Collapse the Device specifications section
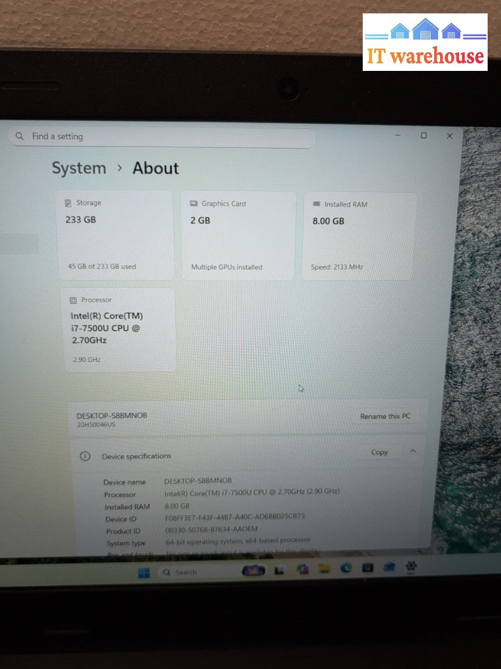501x669 pixels. [412, 452]
